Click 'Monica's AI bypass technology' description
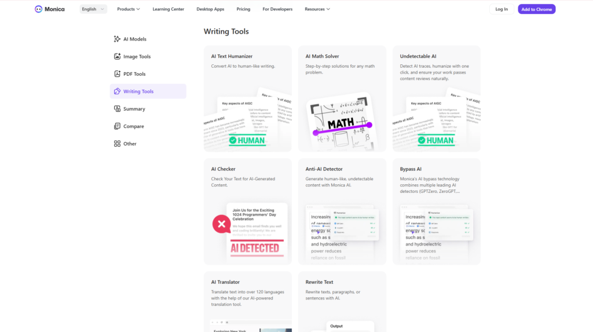The image size is (593, 332). pyautogui.click(x=430, y=185)
